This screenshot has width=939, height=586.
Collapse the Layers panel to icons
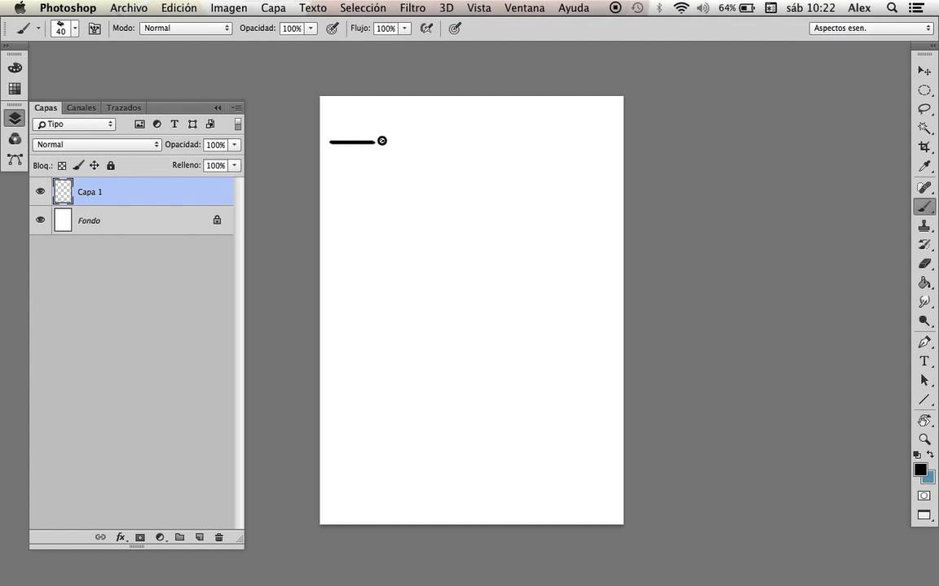(x=218, y=107)
